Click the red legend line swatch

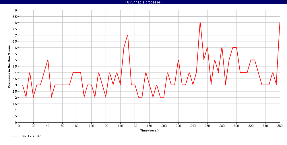[15, 136]
